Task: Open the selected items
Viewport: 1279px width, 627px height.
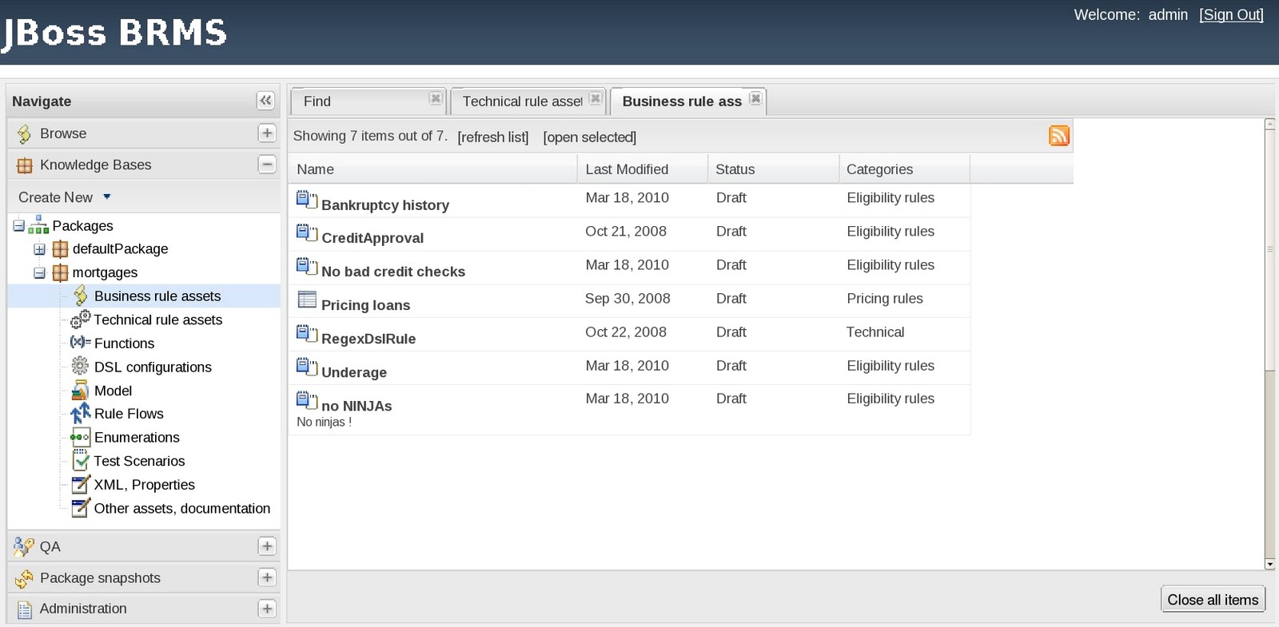Action: [590, 137]
